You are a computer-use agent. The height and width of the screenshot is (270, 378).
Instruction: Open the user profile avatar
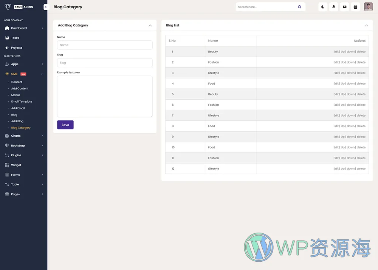[368, 7]
